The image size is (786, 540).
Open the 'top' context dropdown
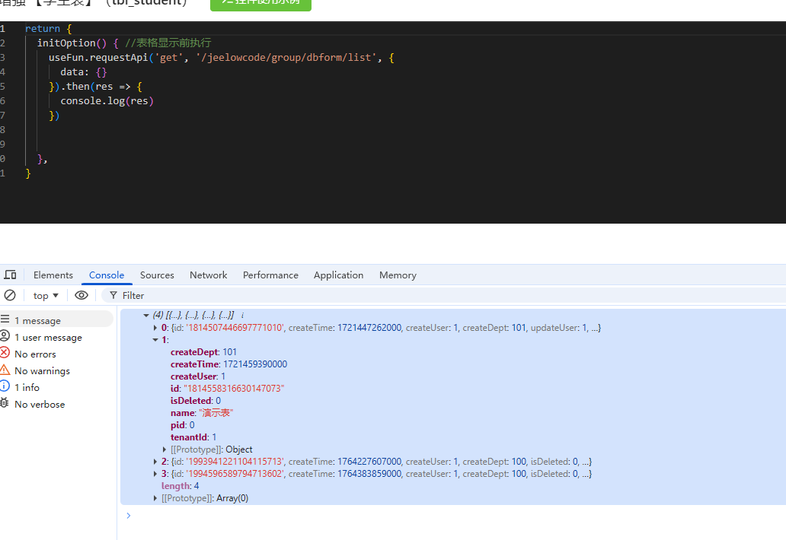46,295
